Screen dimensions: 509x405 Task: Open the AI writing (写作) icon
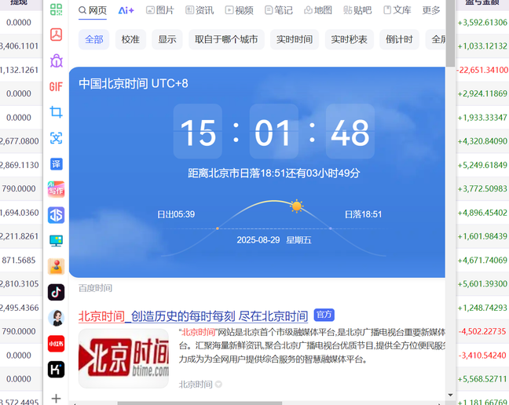(x=56, y=189)
